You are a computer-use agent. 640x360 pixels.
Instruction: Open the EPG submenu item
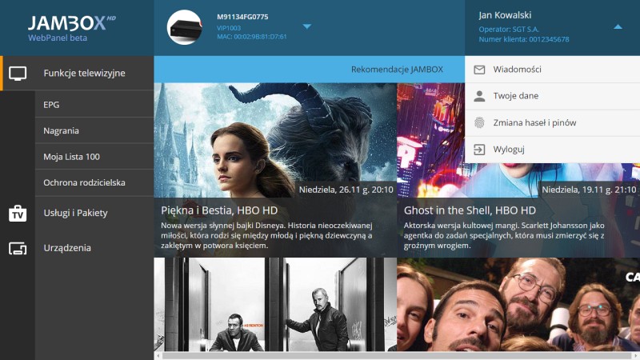point(94,105)
